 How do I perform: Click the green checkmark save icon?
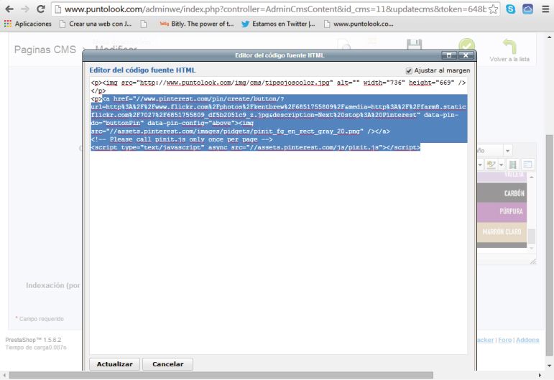[x=467, y=45]
